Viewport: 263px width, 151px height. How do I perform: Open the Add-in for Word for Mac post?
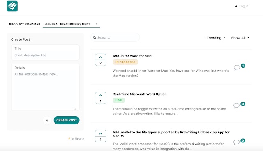tap(132, 56)
